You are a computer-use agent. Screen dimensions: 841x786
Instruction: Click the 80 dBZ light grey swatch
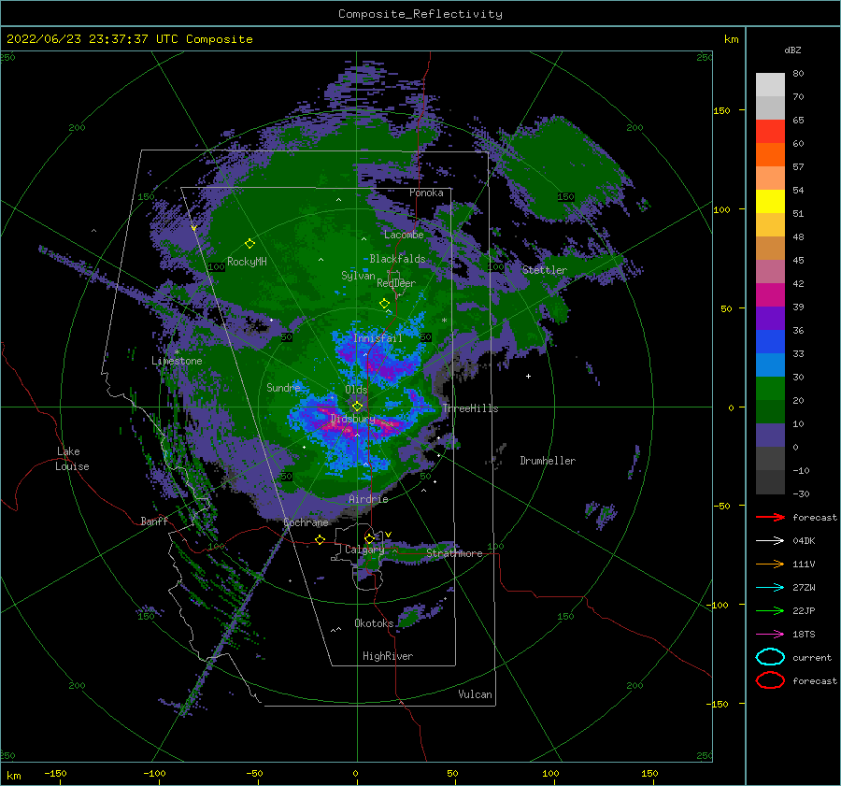tap(770, 84)
